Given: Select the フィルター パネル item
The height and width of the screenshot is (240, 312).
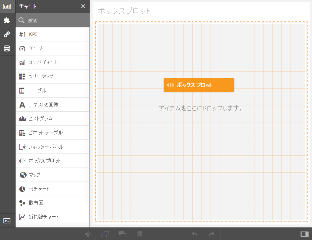Looking at the screenshot, I should tap(53, 147).
